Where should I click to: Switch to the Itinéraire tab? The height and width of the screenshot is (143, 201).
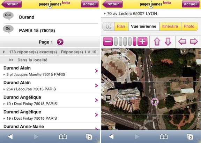pos(170,26)
